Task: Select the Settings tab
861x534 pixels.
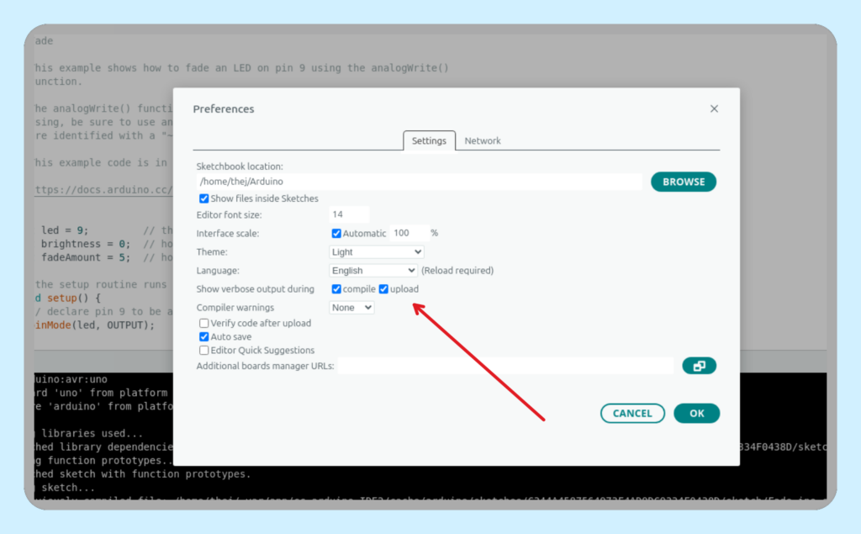Action: coord(429,140)
